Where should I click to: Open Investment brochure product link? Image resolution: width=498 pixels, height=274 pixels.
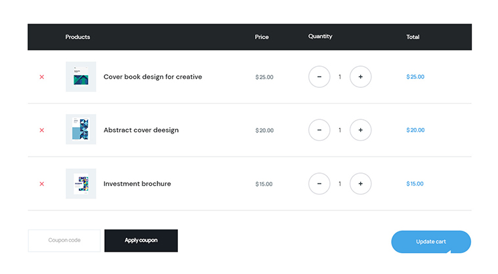pyautogui.click(x=137, y=184)
